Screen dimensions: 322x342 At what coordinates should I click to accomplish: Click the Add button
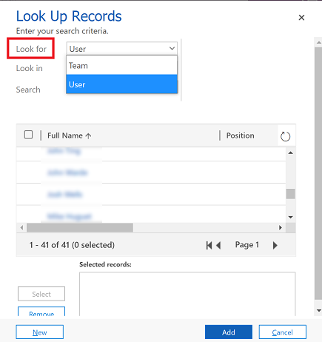point(229,332)
